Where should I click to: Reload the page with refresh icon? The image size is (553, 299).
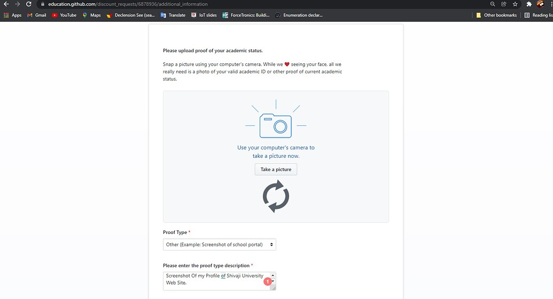point(29,4)
